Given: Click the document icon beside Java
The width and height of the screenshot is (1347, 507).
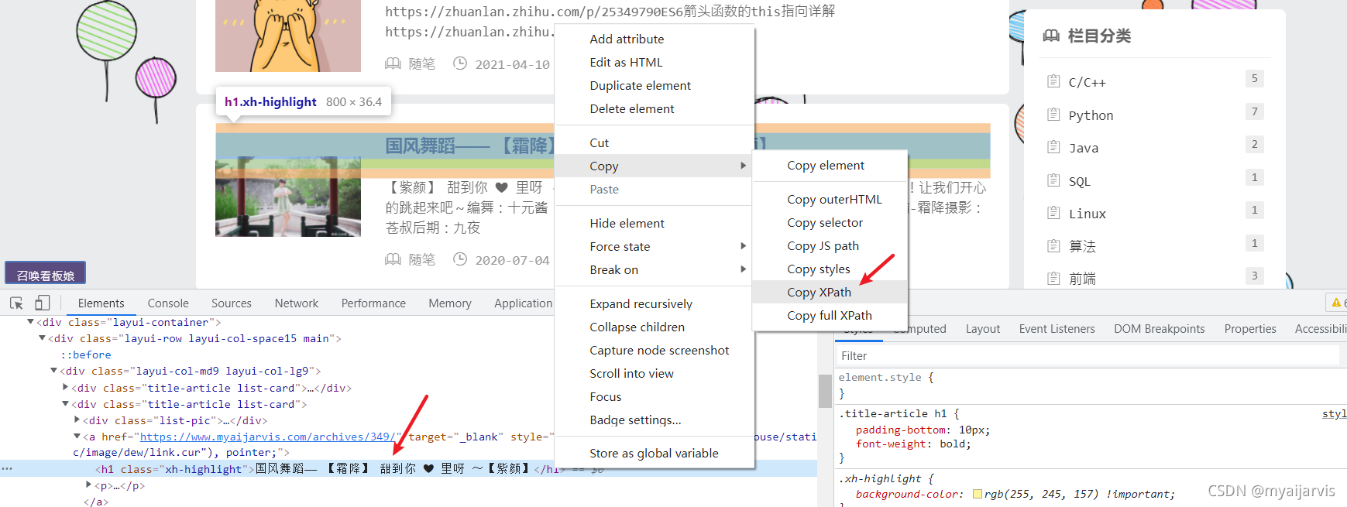Looking at the screenshot, I should tap(1053, 147).
